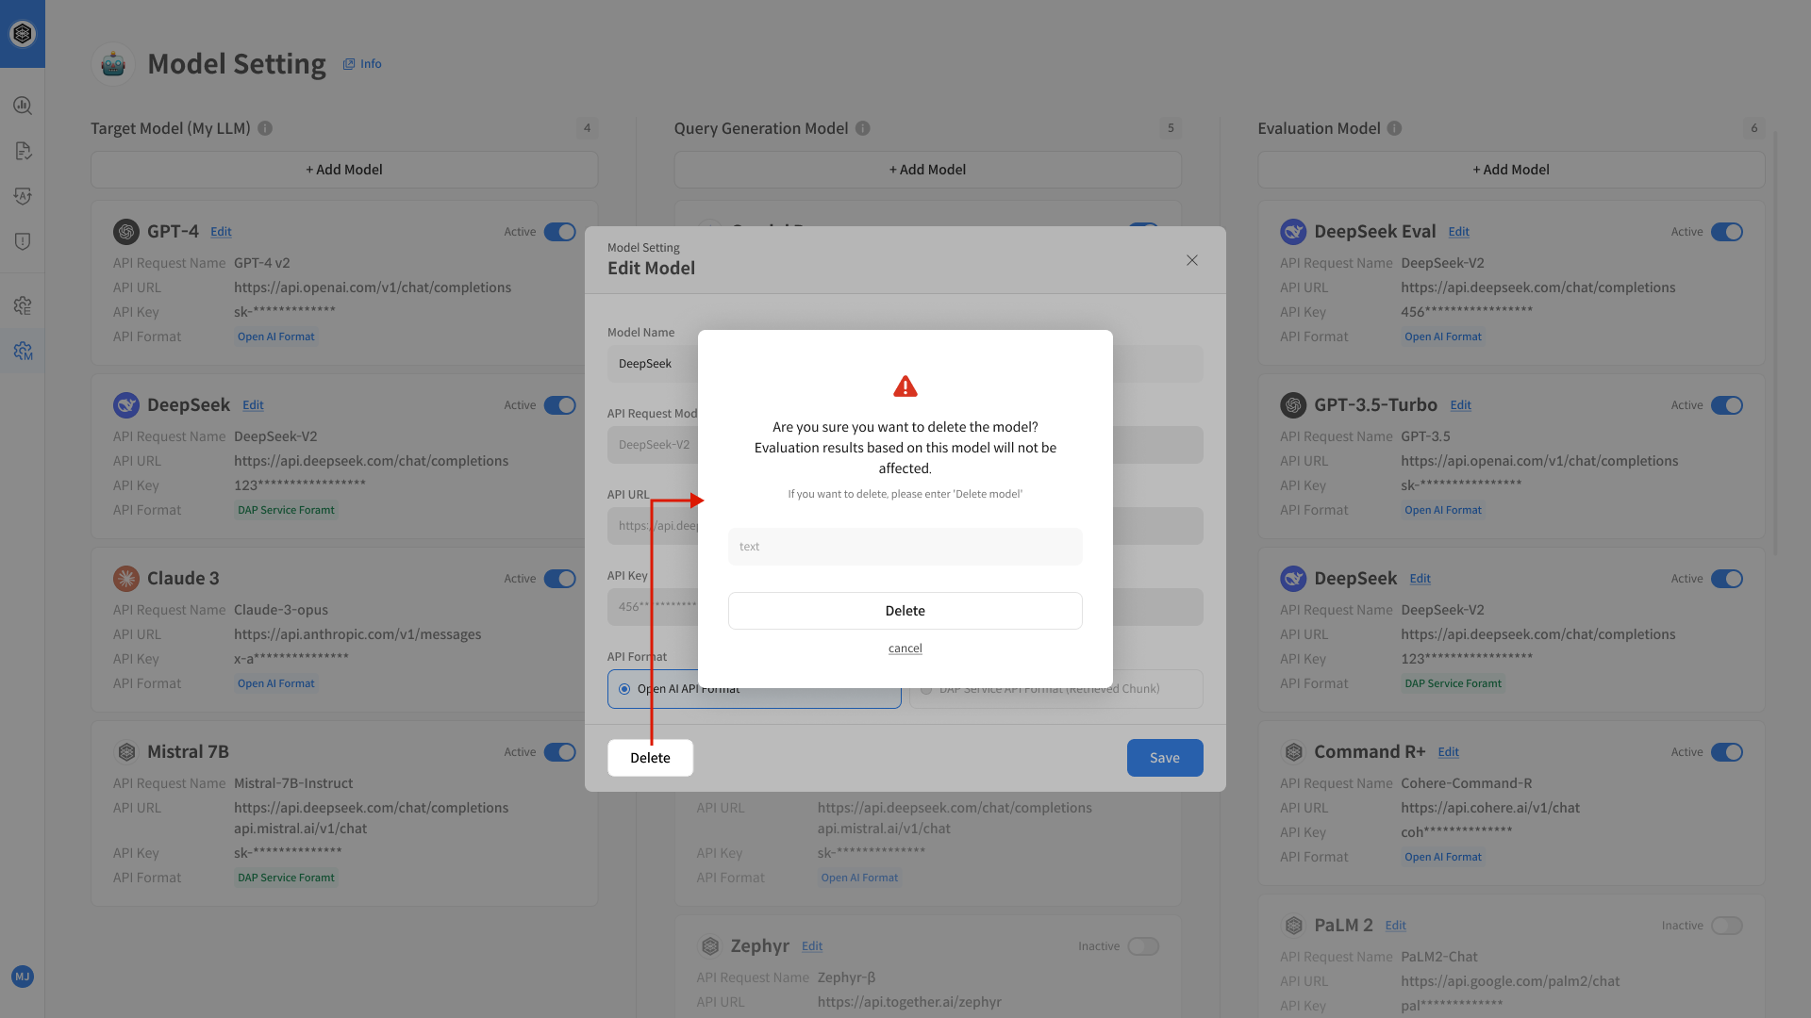Click Add Model under Query Generation Model

click(927, 170)
